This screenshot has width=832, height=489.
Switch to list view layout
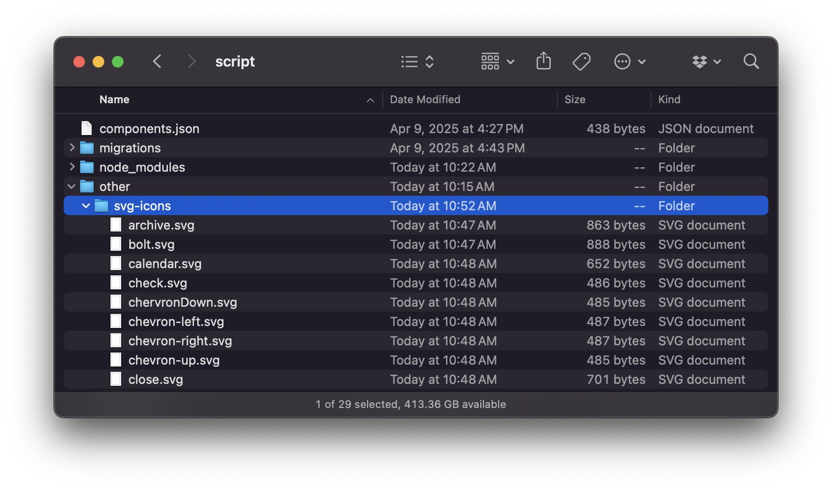tap(408, 61)
